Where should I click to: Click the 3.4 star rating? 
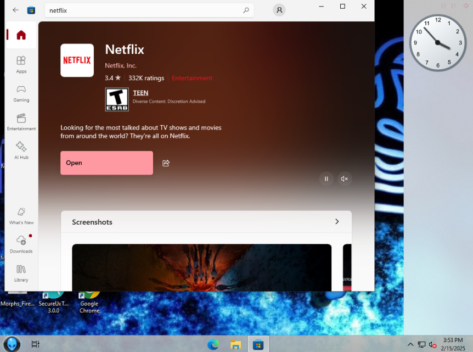pos(112,78)
